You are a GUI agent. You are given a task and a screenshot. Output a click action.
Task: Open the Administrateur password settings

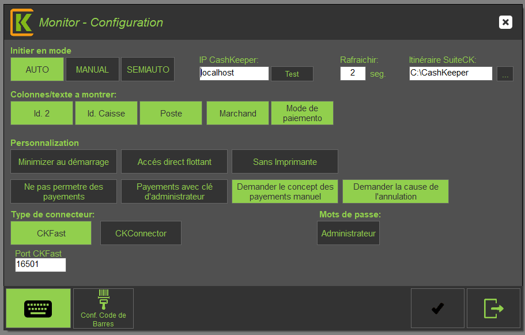(x=348, y=233)
